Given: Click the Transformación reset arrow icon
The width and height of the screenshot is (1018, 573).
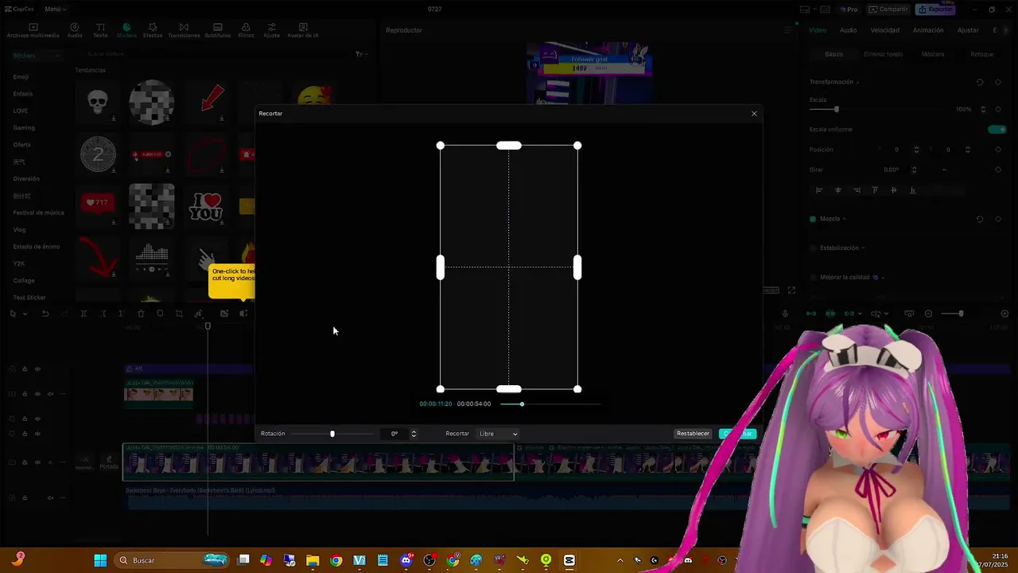Looking at the screenshot, I should 980,82.
